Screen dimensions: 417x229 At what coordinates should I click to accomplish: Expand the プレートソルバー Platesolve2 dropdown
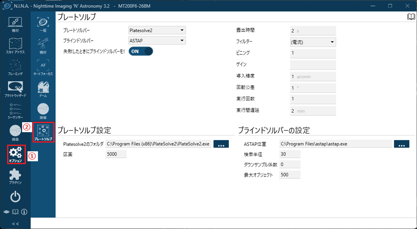[x=157, y=30]
